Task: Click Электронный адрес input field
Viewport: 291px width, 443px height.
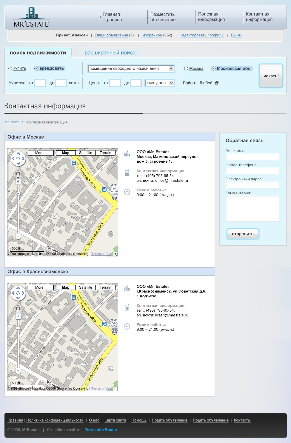Action: click(253, 185)
